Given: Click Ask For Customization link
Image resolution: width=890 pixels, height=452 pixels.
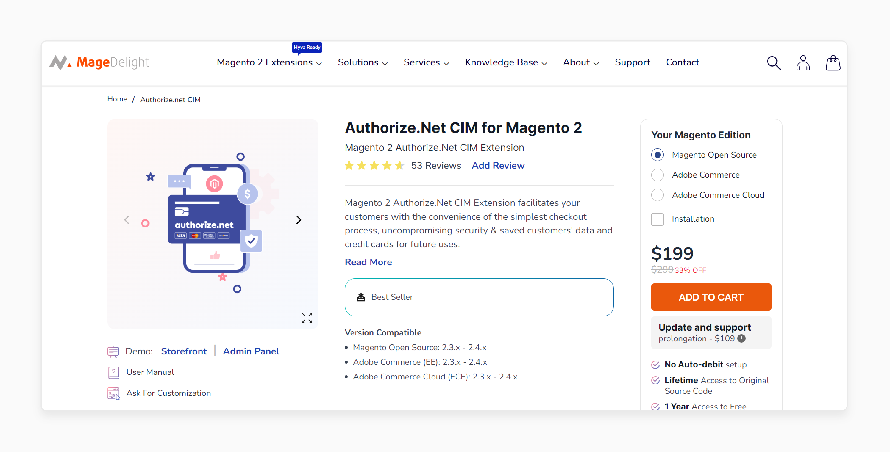Looking at the screenshot, I should (168, 393).
